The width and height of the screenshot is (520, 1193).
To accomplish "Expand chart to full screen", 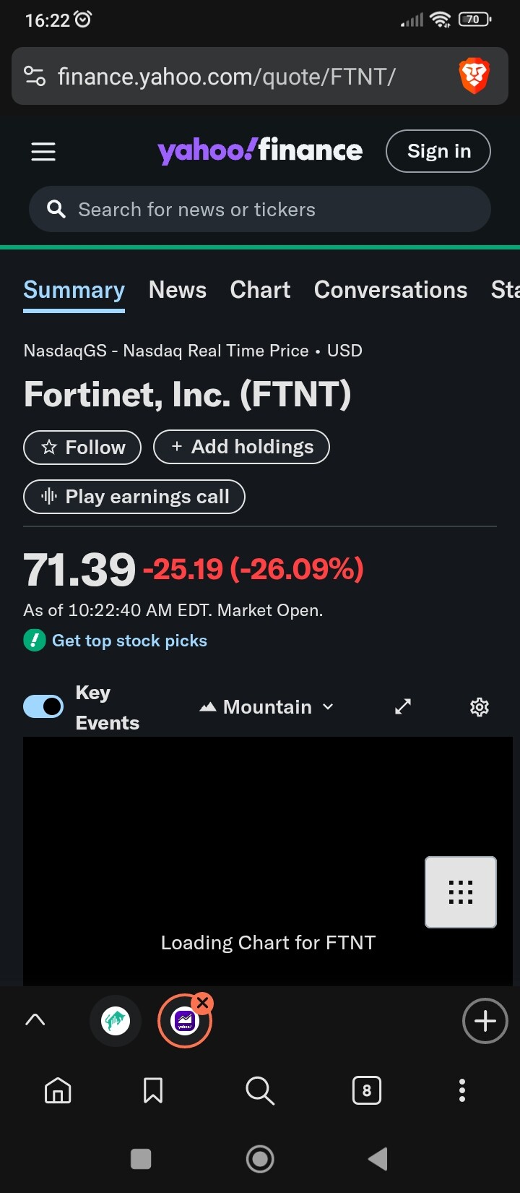I will point(403,706).
